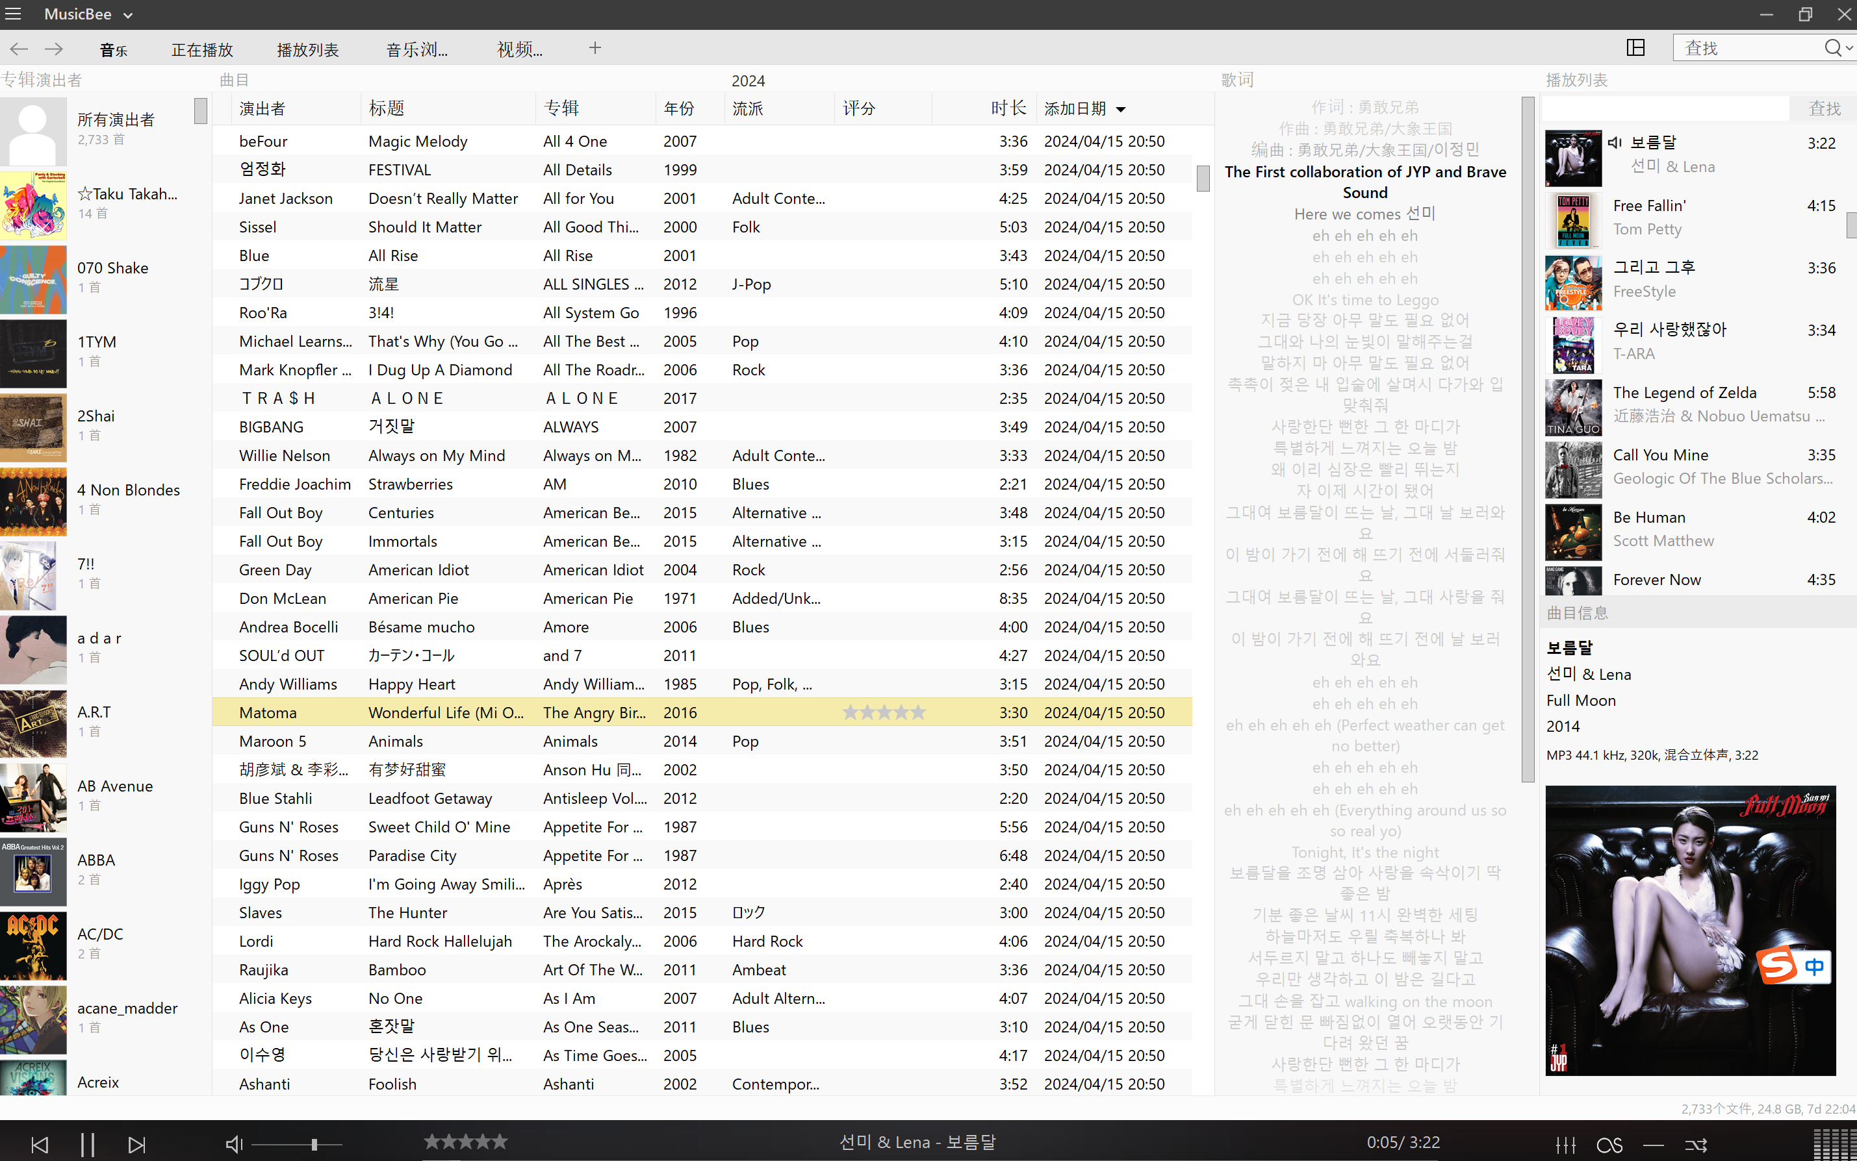Click the 正在播放 tab

tap(202, 48)
